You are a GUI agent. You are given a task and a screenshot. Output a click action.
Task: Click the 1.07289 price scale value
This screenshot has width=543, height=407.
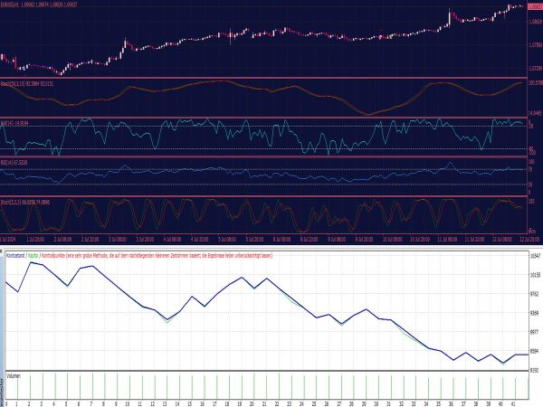535,68
